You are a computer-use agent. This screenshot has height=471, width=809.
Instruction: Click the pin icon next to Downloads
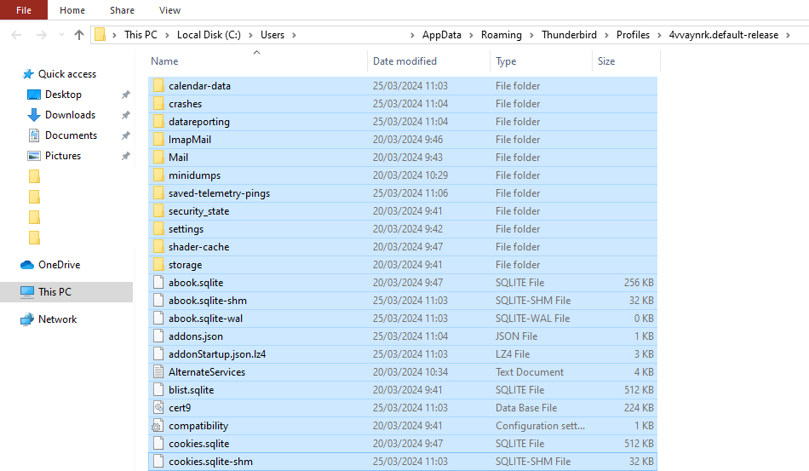(125, 115)
